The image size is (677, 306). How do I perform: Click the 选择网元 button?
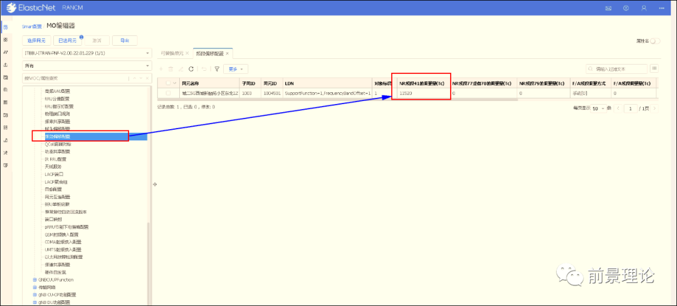tap(35, 41)
